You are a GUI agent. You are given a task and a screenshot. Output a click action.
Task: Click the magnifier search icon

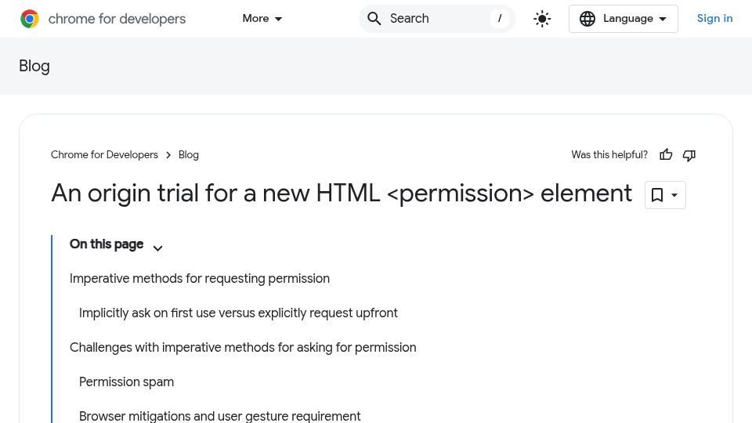pyautogui.click(x=374, y=19)
